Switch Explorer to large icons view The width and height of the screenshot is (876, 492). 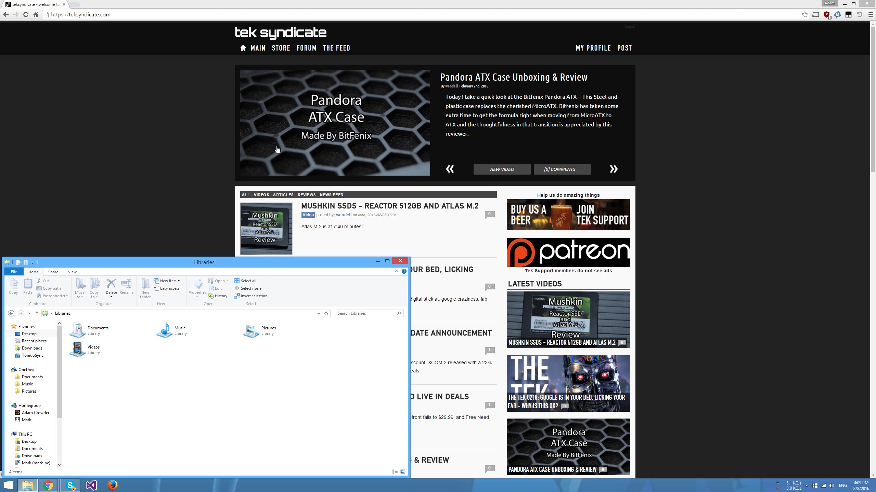[x=403, y=471]
